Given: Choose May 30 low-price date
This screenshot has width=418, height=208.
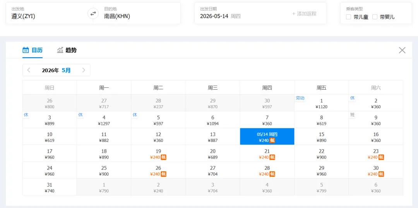Looking at the screenshot, I should (376, 170).
